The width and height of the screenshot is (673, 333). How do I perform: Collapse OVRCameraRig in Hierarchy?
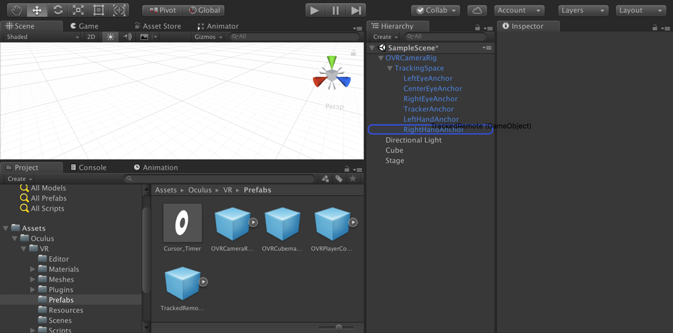(x=381, y=58)
